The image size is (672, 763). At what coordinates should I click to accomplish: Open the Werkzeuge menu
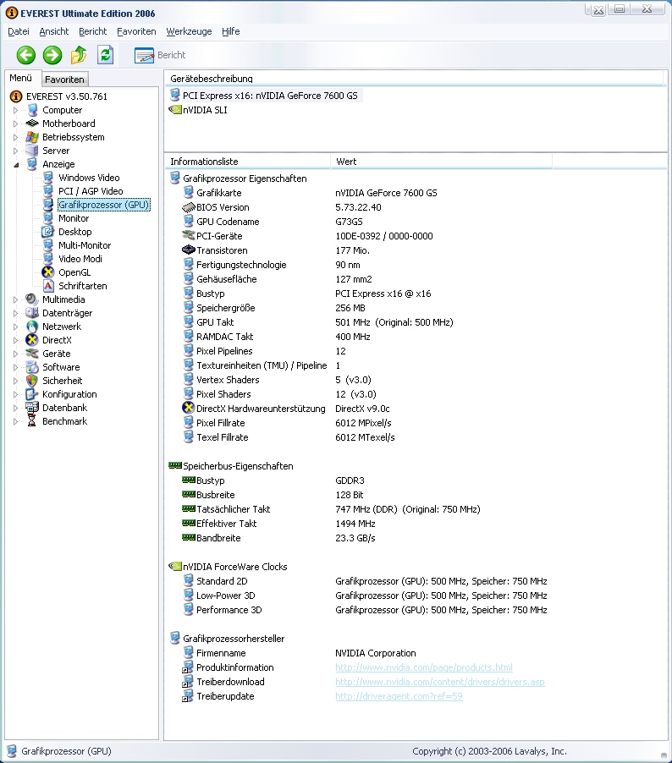[189, 31]
